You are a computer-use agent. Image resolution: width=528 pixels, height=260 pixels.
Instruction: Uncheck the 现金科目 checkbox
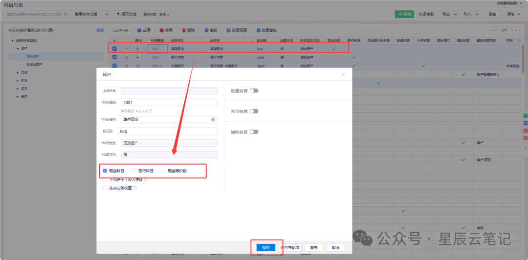tap(105, 171)
